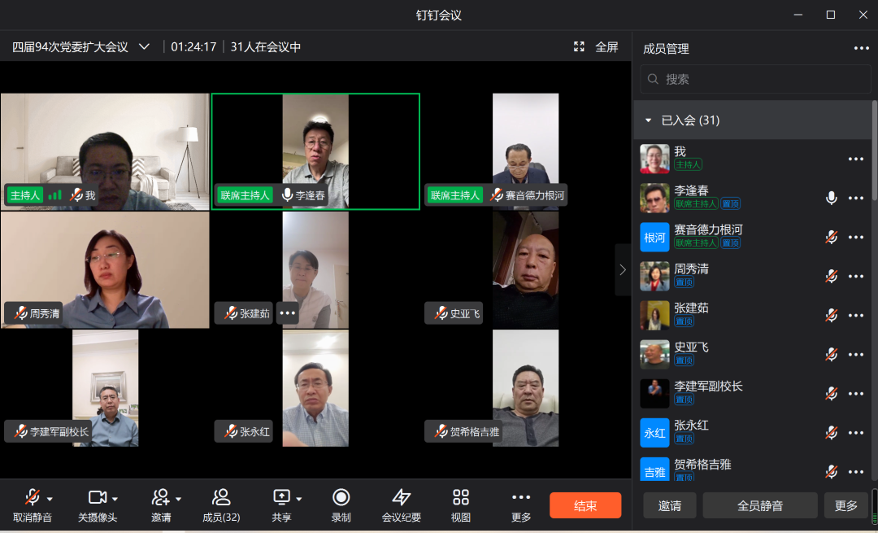Viewport: 878px width, 533px height.
Task: Toggle 张建茹 microphone in member list
Action: tap(832, 316)
